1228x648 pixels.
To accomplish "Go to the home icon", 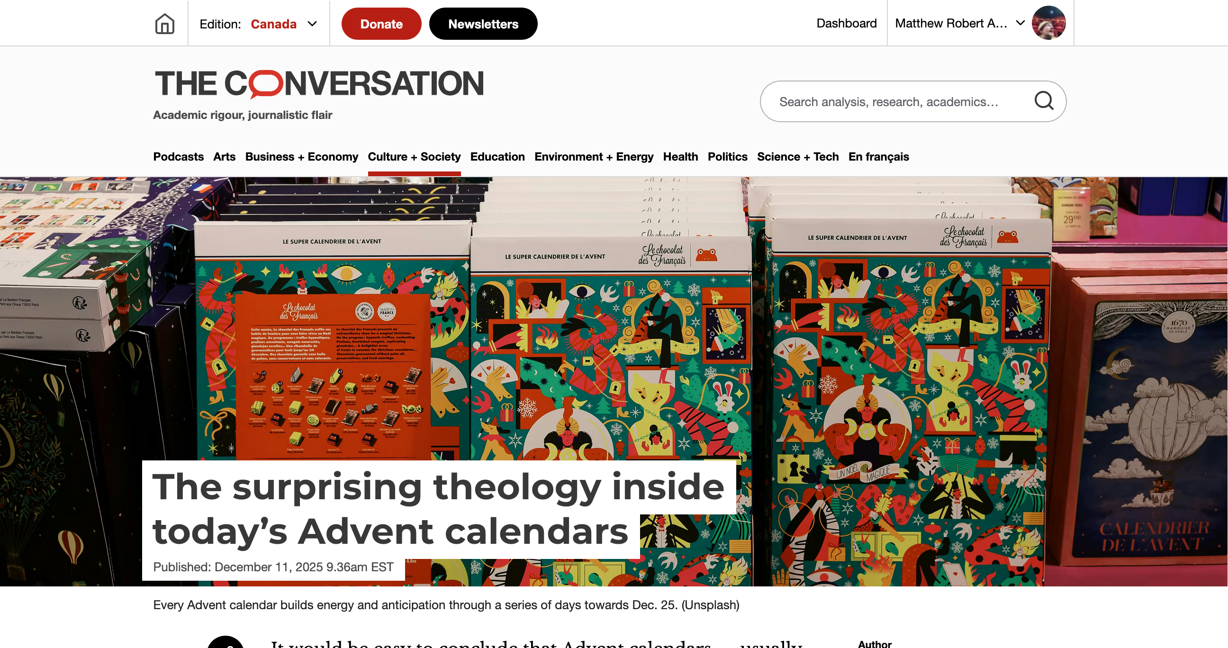I will (x=164, y=23).
